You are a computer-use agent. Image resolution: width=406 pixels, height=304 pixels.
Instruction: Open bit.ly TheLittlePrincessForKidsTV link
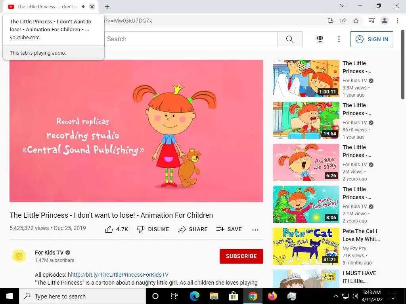pyautogui.click(x=119, y=275)
